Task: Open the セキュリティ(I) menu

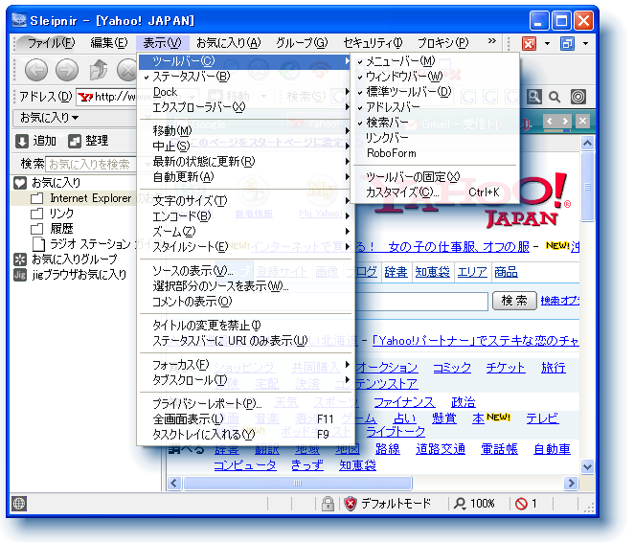Action: point(373,42)
